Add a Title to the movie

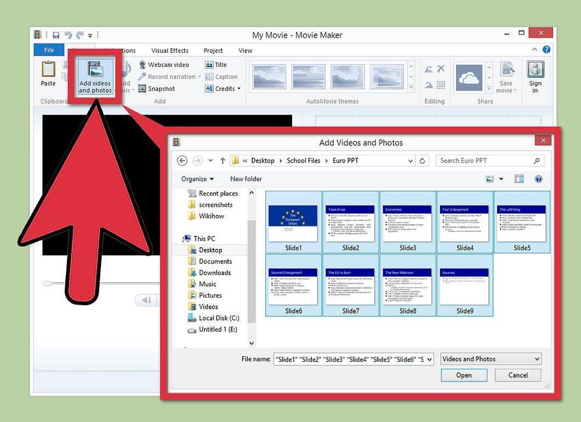click(215, 65)
